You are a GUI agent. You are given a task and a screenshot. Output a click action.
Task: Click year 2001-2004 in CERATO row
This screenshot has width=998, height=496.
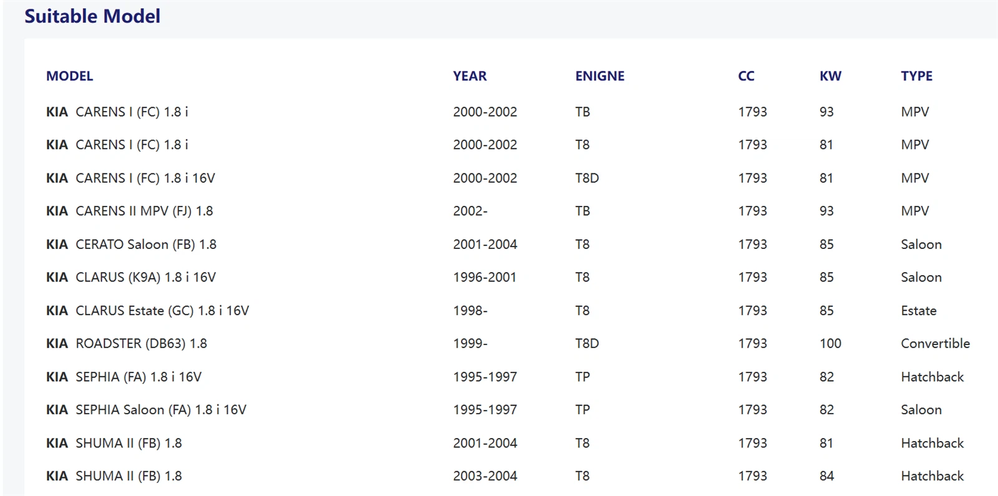(x=485, y=245)
